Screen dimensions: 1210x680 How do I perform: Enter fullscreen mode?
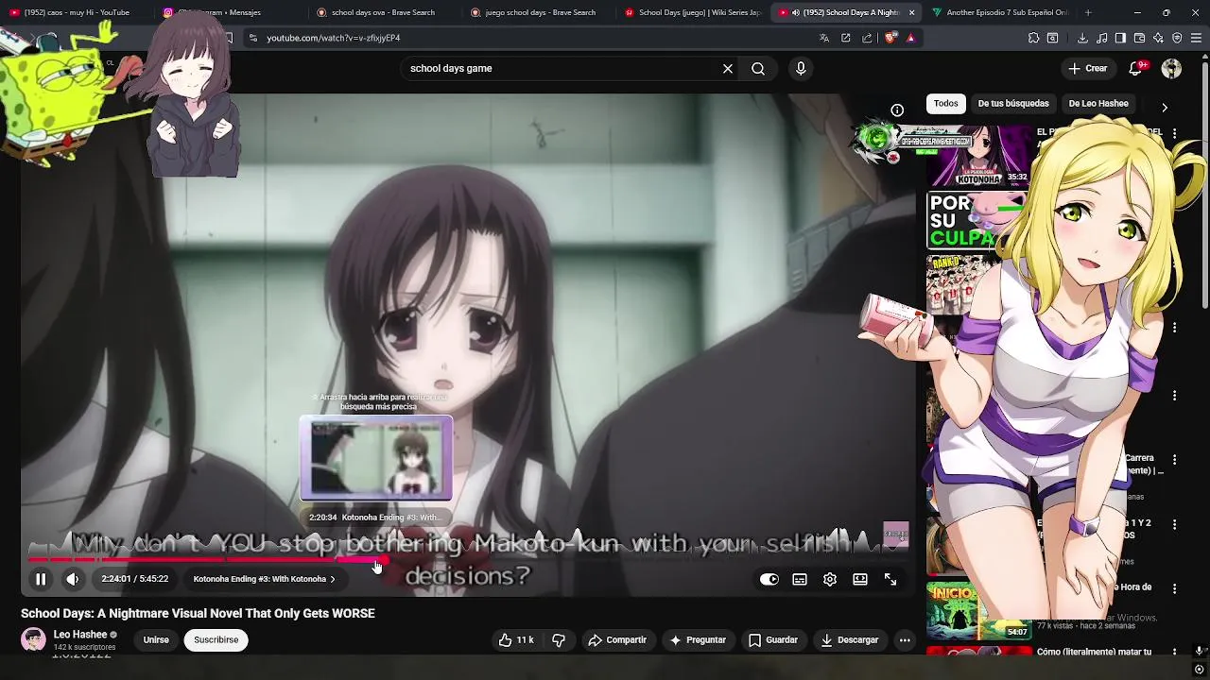coord(890,579)
